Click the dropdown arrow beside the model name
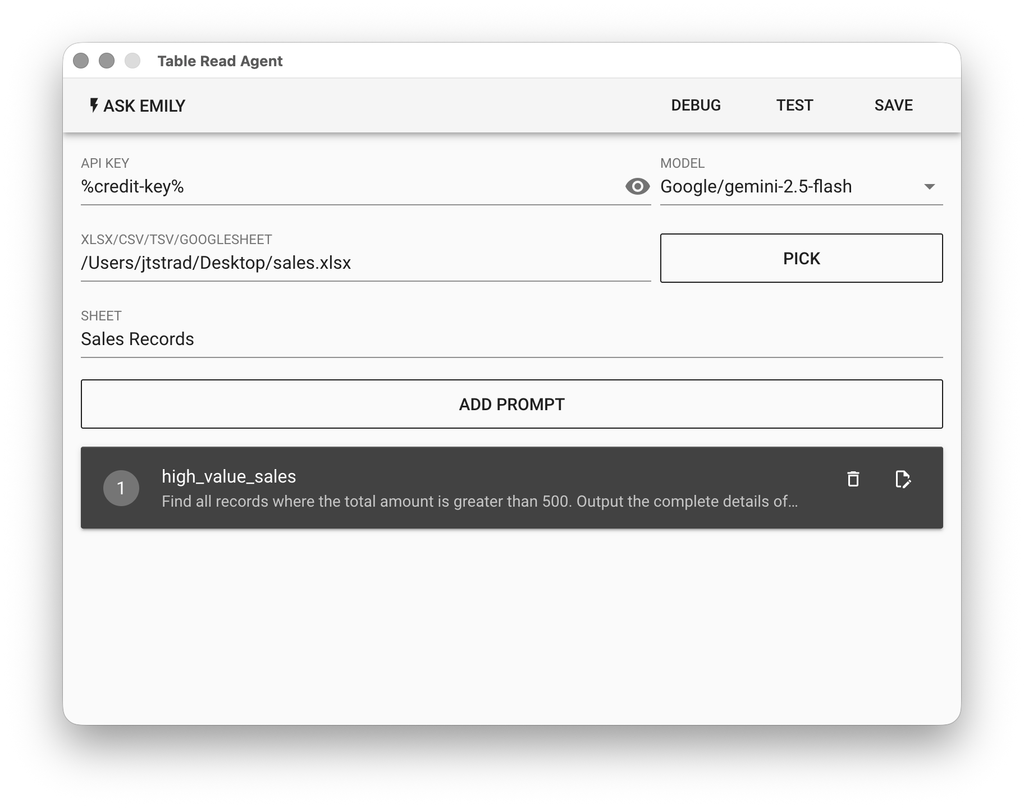Image resolution: width=1024 pixels, height=808 pixels. coord(929,186)
